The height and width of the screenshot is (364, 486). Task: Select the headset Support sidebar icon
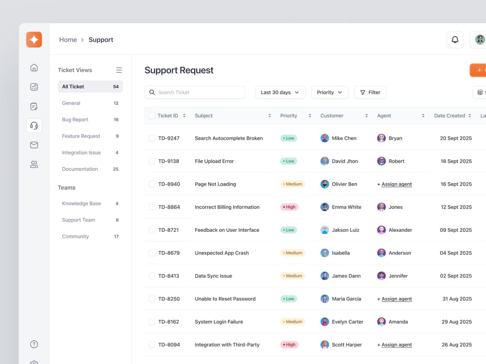pos(34,125)
